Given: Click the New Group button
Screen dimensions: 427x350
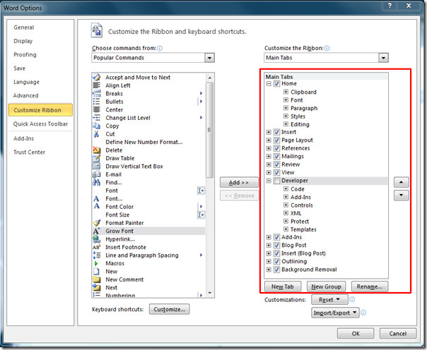Looking at the screenshot, I should coord(326,286).
